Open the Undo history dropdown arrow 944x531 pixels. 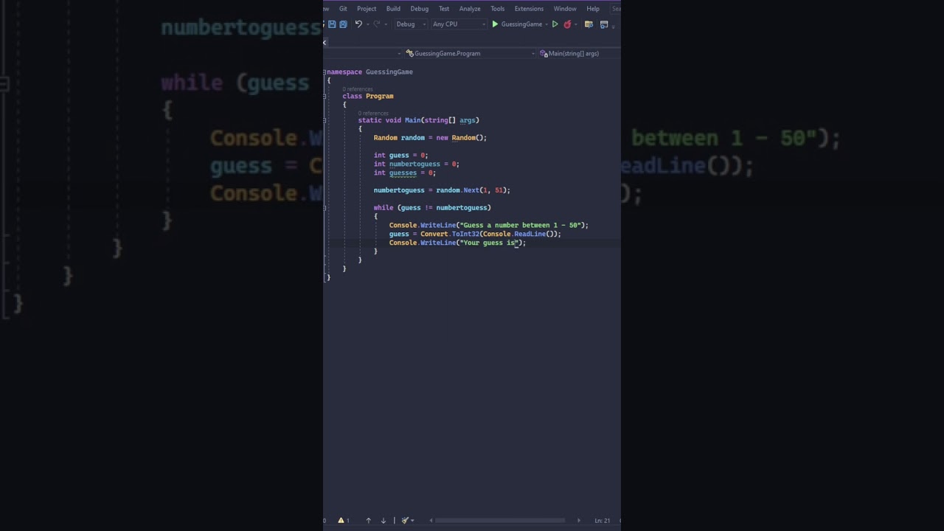(x=368, y=24)
